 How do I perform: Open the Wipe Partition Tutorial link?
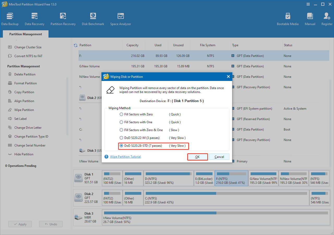[x=125, y=156]
